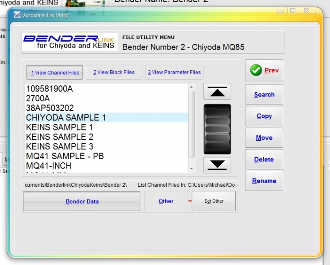Click the black scroll wheel control
This screenshot has width=330, height=265.
pyautogui.click(x=217, y=129)
